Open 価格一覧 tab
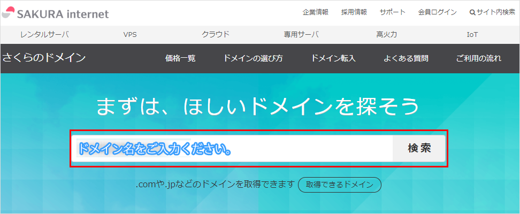This screenshot has width=520, height=214. [180, 58]
